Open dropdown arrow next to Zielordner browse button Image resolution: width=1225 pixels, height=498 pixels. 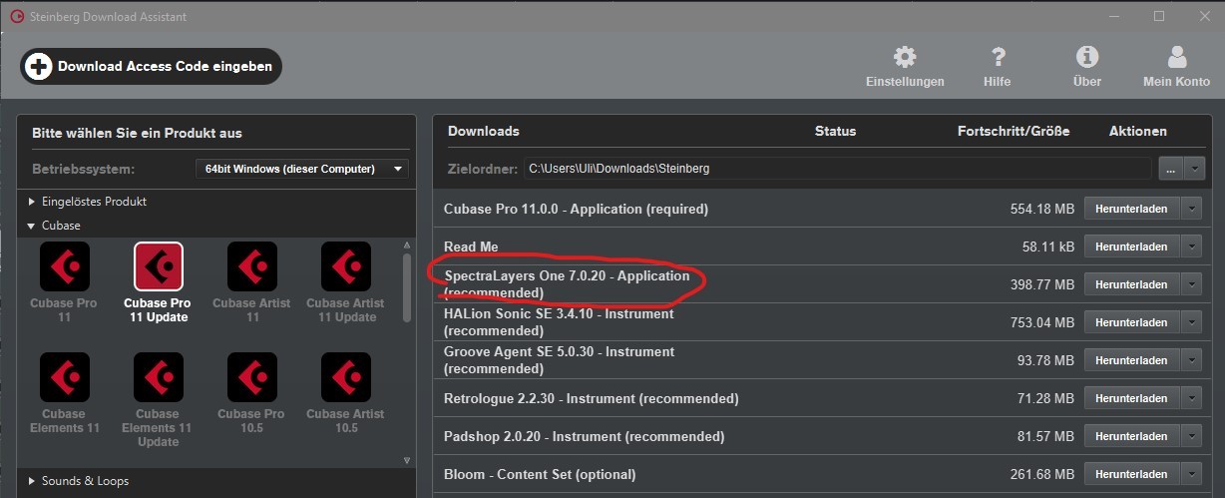(x=1194, y=169)
